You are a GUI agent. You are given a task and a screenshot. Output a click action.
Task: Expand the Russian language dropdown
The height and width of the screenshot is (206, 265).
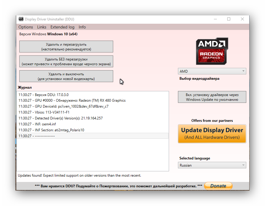[x=212, y=165]
